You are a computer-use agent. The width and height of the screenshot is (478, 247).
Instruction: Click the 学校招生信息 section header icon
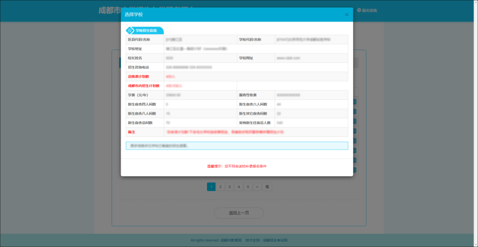[130, 31]
